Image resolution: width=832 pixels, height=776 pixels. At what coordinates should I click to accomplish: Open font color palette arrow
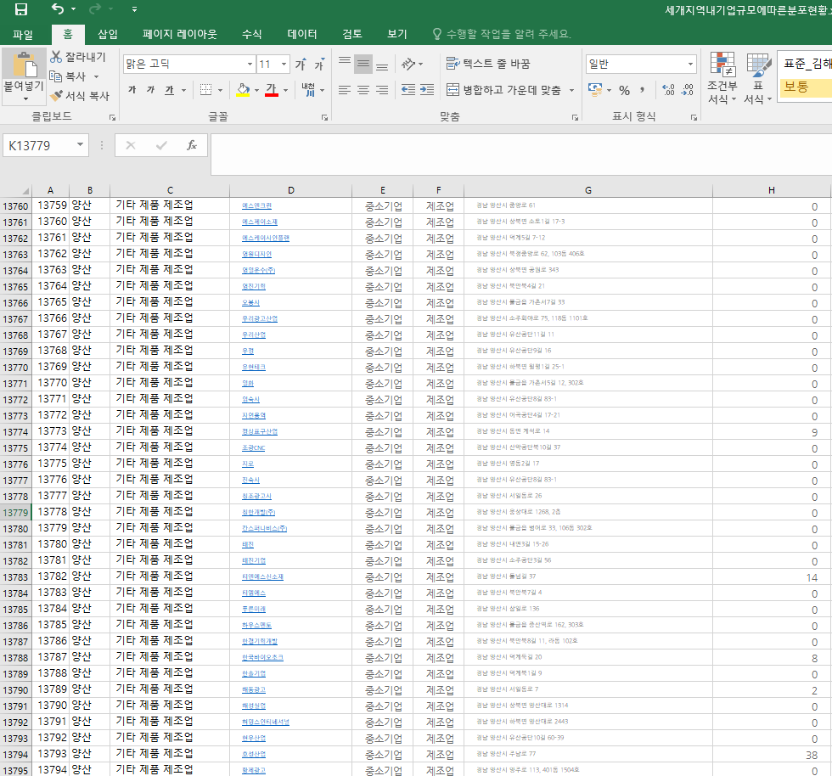click(x=285, y=90)
